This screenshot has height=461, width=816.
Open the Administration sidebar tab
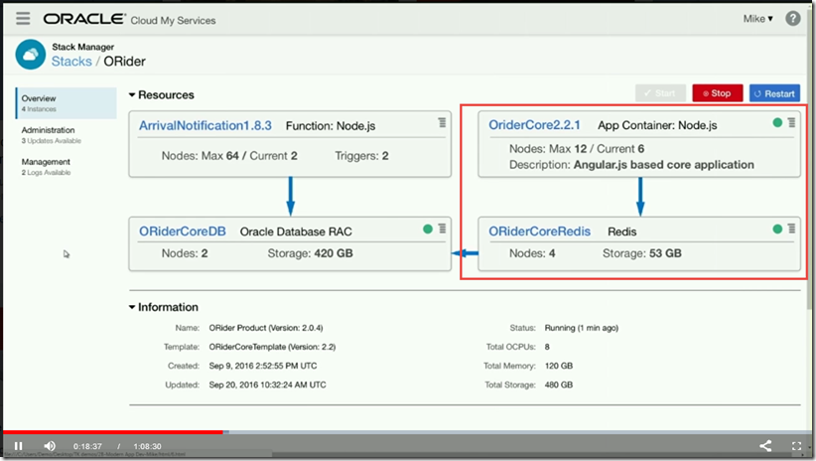point(52,134)
